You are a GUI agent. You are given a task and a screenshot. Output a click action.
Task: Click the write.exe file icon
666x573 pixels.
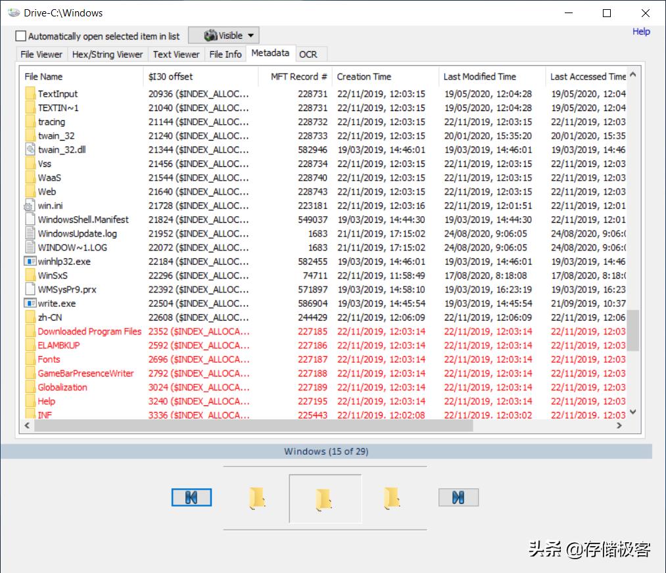point(30,304)
